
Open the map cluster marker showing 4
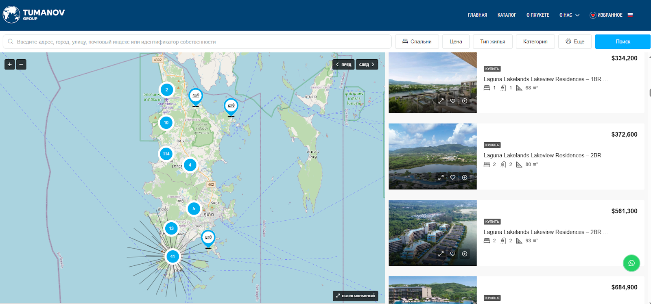[190, 165]
